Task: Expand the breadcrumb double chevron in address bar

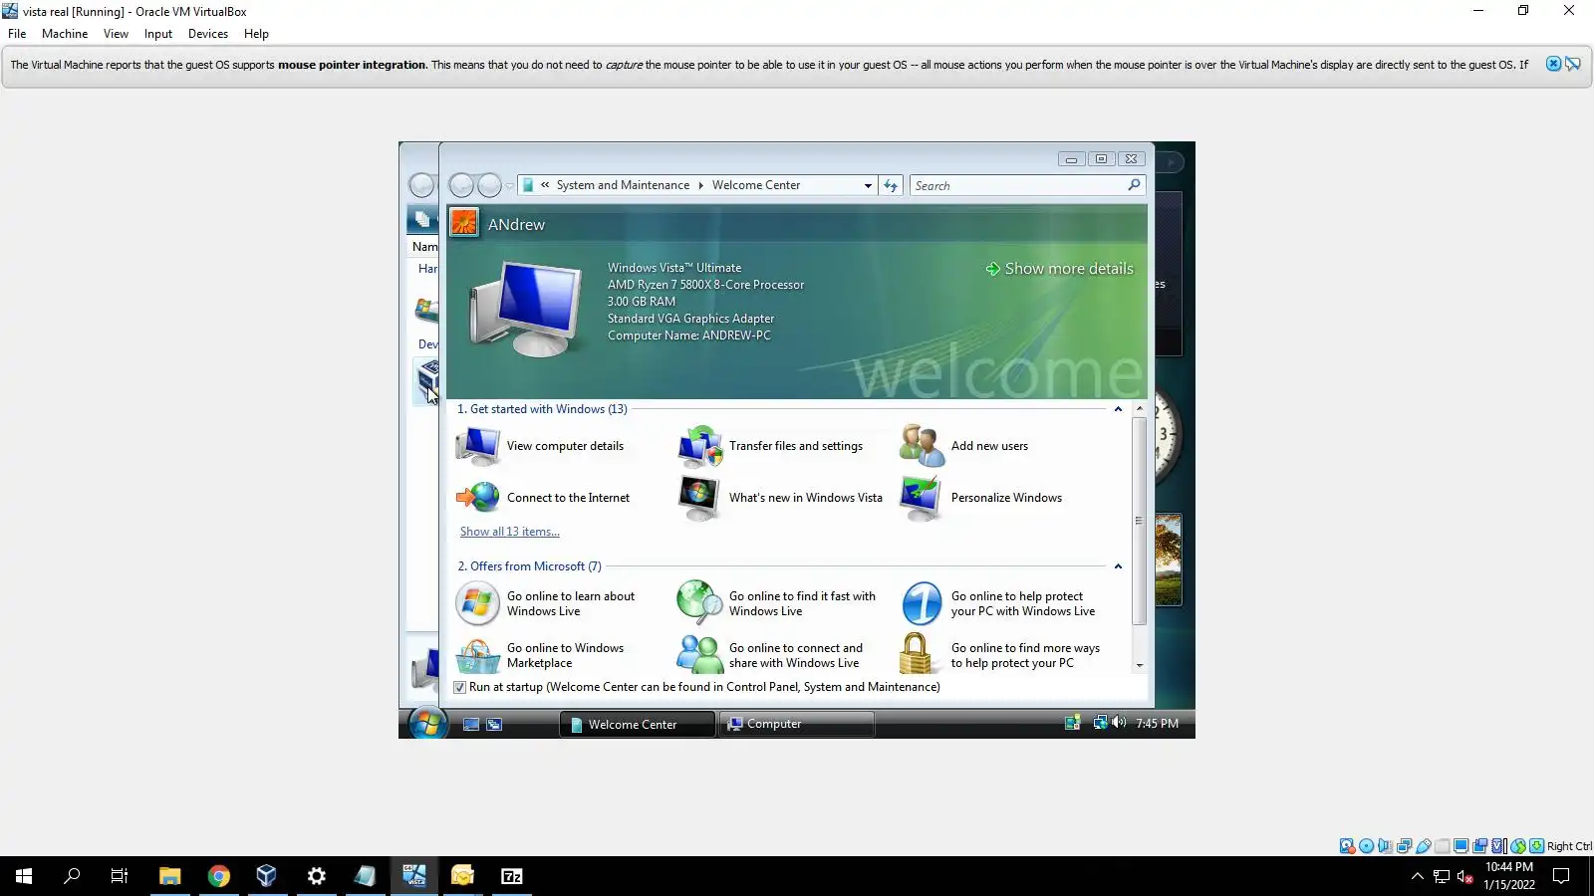Action: pyautogui.click(x=545, y=185)
